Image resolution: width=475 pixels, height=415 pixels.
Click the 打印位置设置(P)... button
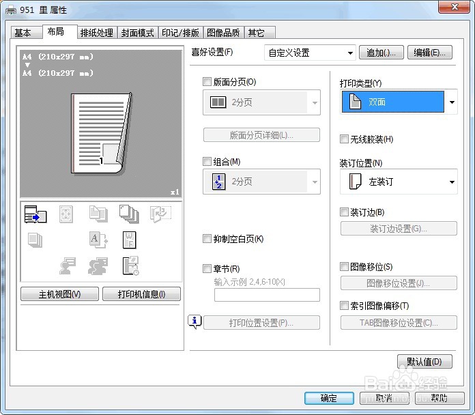[x=261, y=323]
